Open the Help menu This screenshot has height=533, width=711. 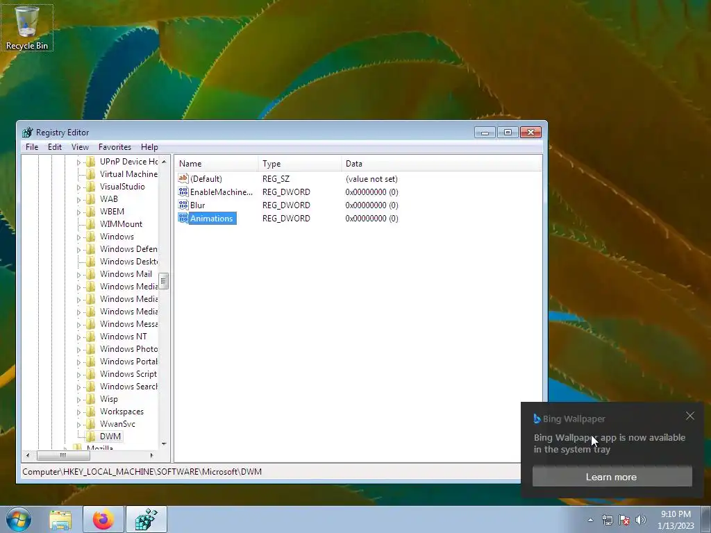click(x=149, y=147)
